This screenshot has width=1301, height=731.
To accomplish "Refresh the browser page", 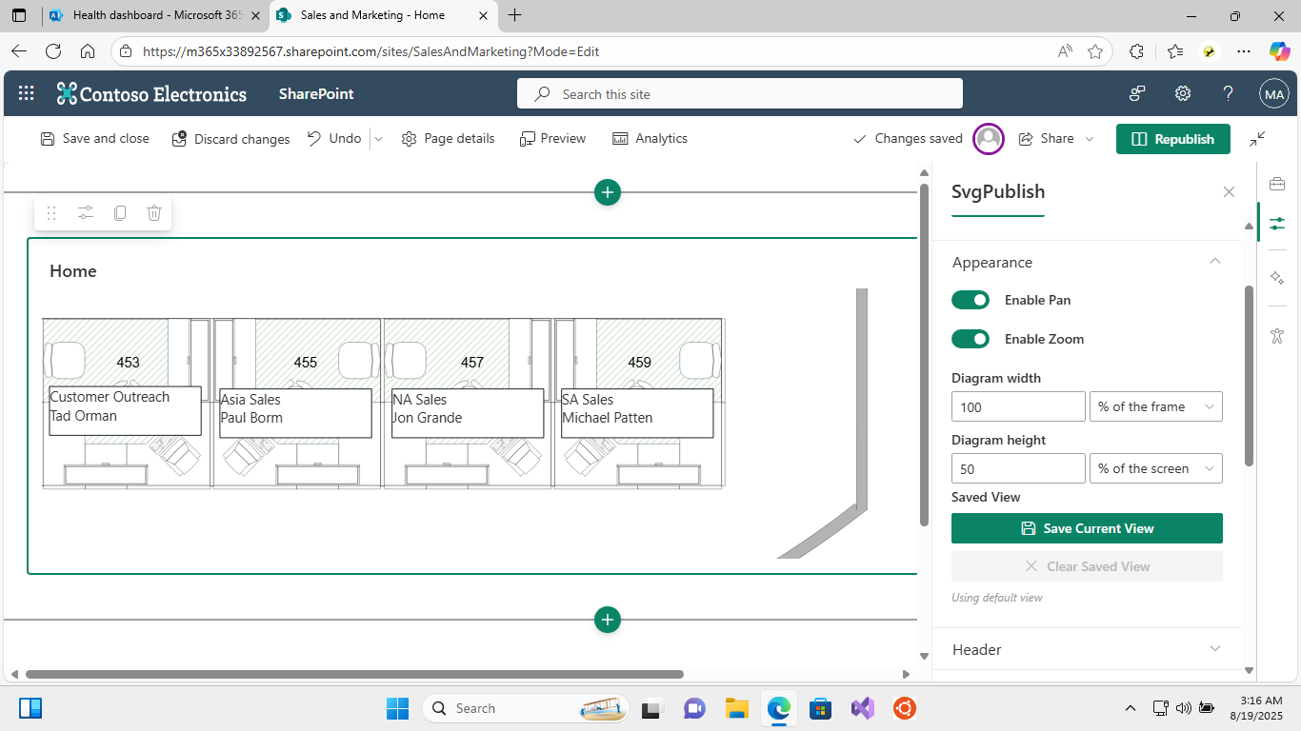I will point(53,51).
